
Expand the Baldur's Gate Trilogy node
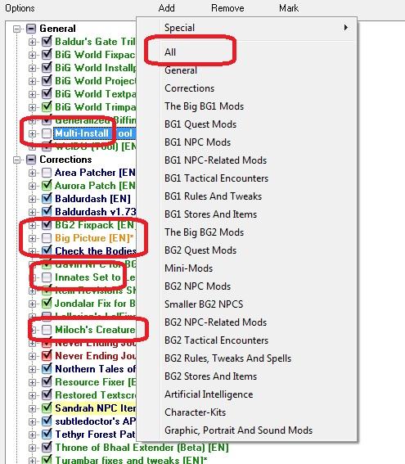32,42
